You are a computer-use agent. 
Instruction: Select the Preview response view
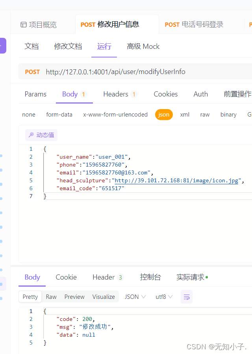[74, 297]
